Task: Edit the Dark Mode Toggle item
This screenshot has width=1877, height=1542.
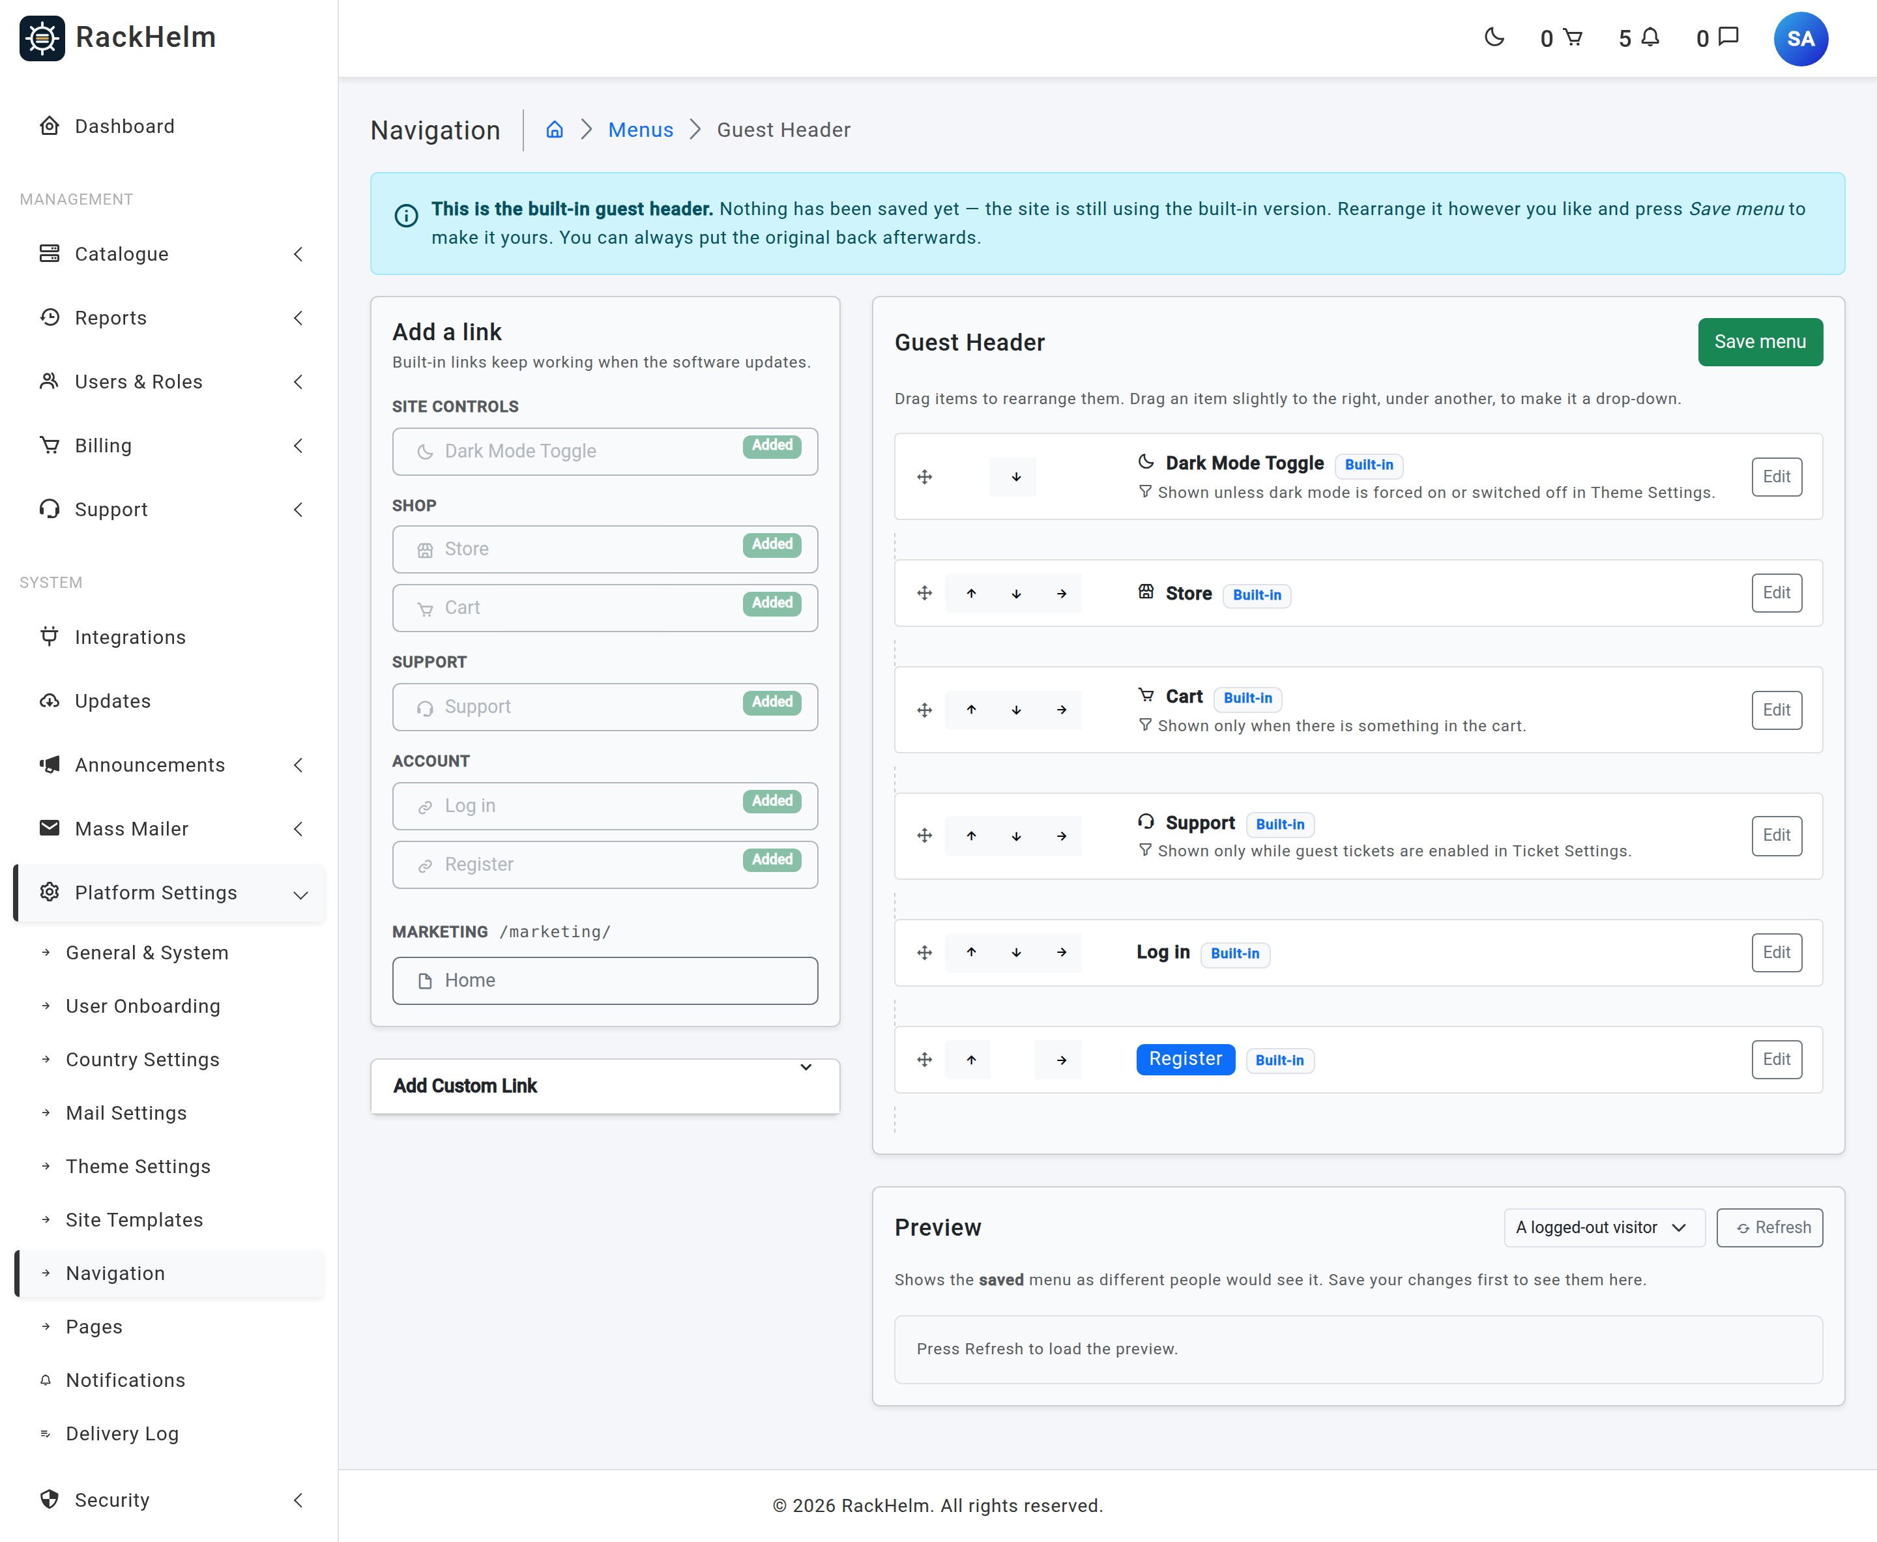Action: (x=1776, y=477)
